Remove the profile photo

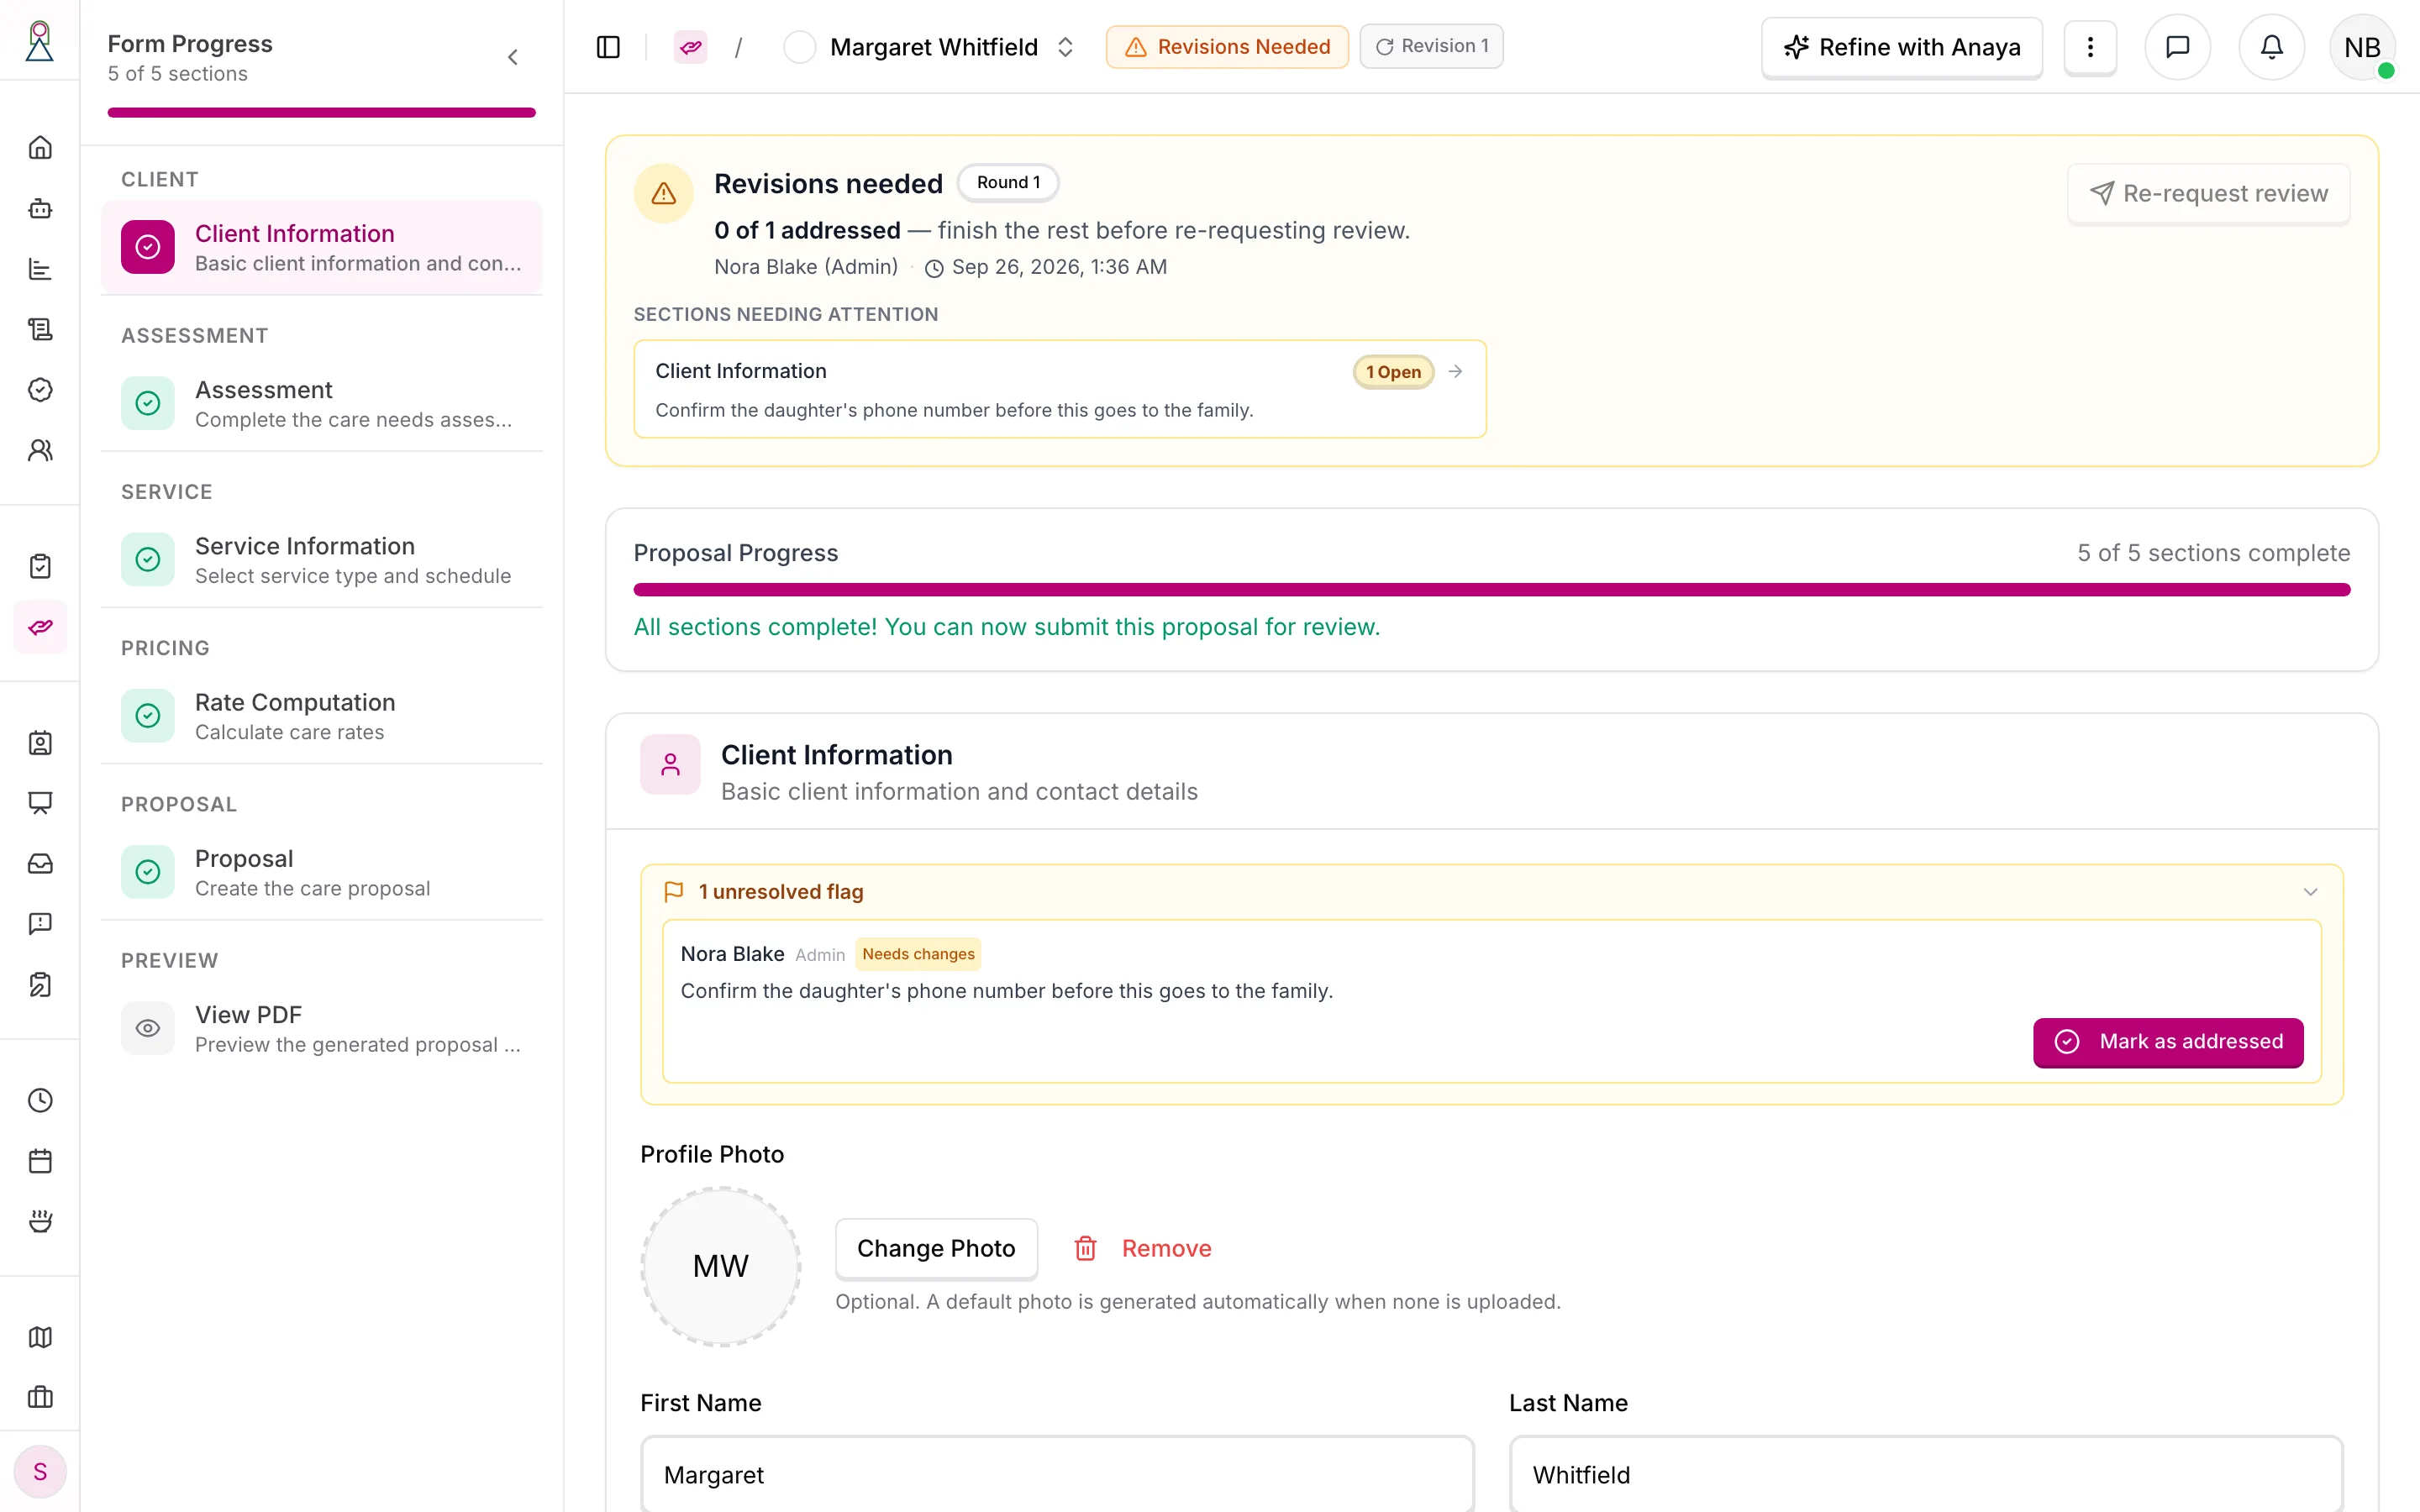click(1142, 1248)
